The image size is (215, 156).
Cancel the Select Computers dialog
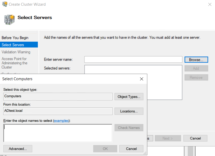pos(131,149)
